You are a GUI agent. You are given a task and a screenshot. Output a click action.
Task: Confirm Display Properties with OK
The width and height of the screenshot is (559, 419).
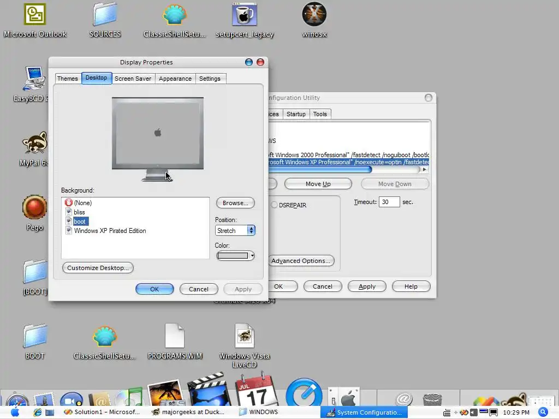click(154, 289)
